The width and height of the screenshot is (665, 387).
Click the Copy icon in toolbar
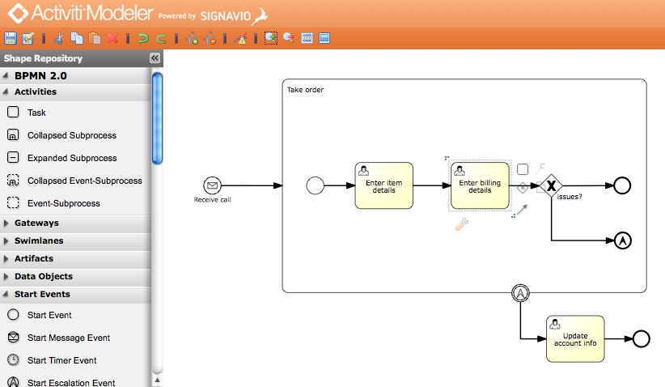tap(77, 38)
